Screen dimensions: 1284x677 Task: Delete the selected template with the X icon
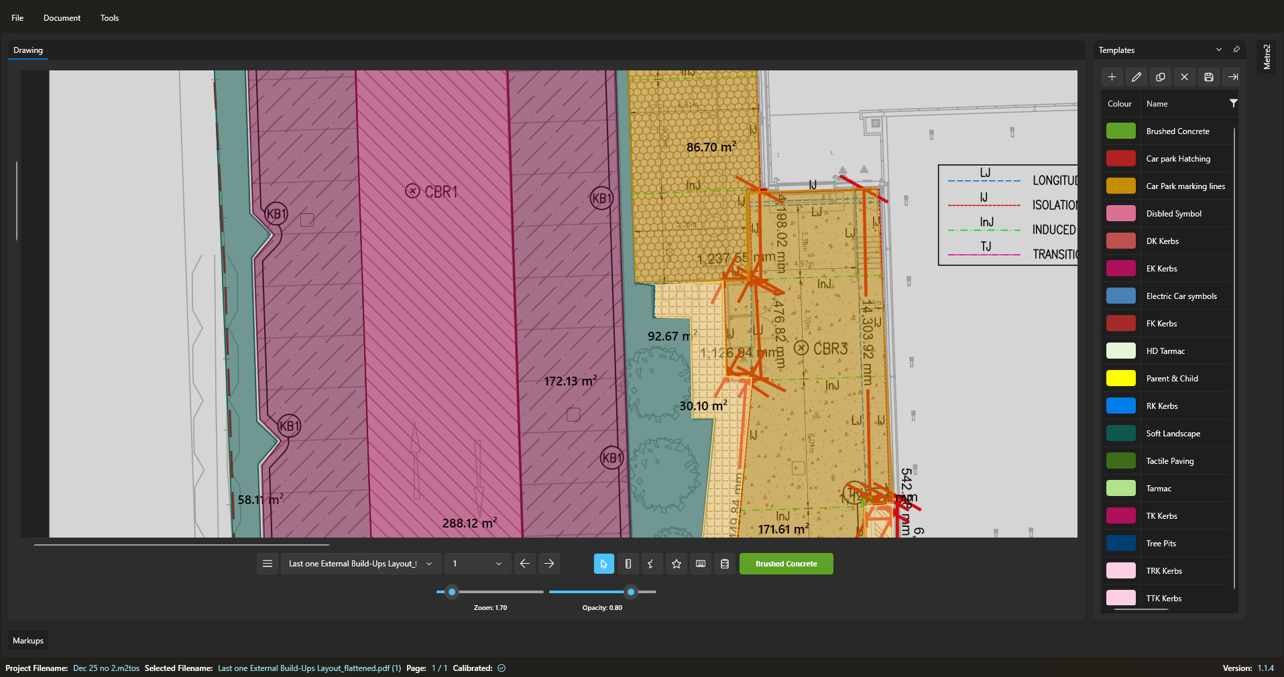(1183, 77)
